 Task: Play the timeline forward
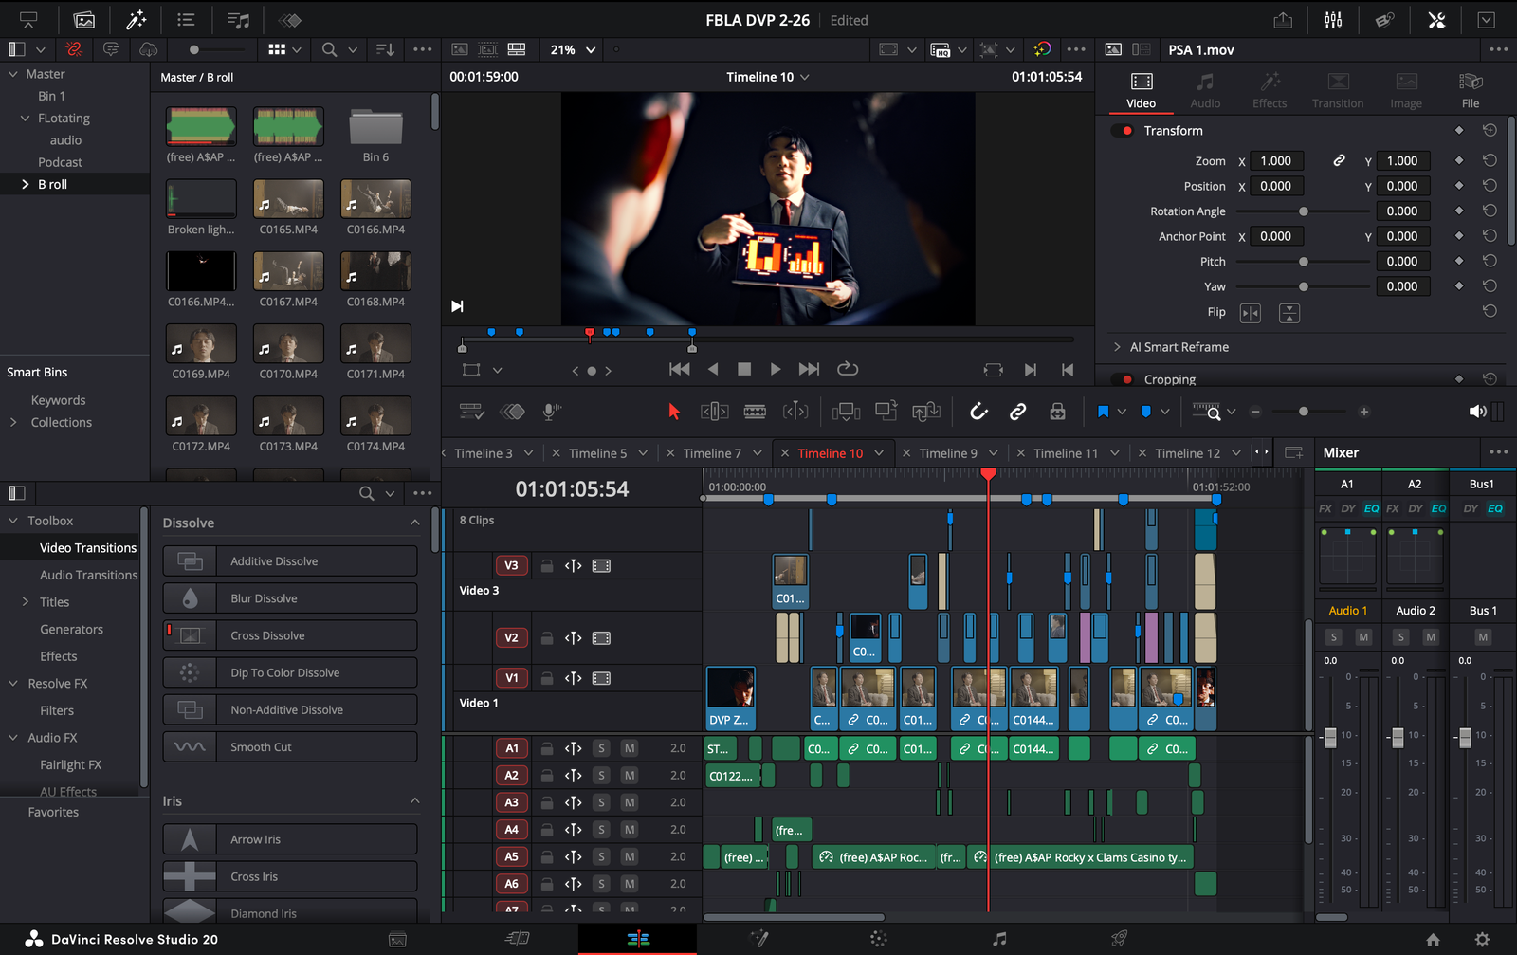[776, 369]
